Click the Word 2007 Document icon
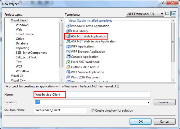180x129 pixels. tap(68, 77)
